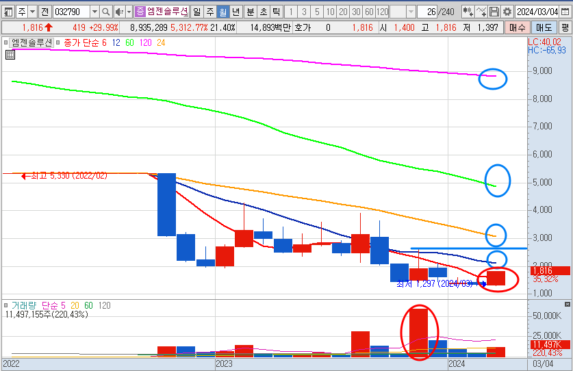Click the price tag 1,816 on axis
This screenshot has height=371, width=573.
coord(550,270)
